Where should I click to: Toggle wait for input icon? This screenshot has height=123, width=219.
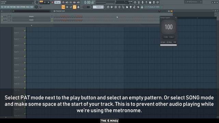point(67,2)
